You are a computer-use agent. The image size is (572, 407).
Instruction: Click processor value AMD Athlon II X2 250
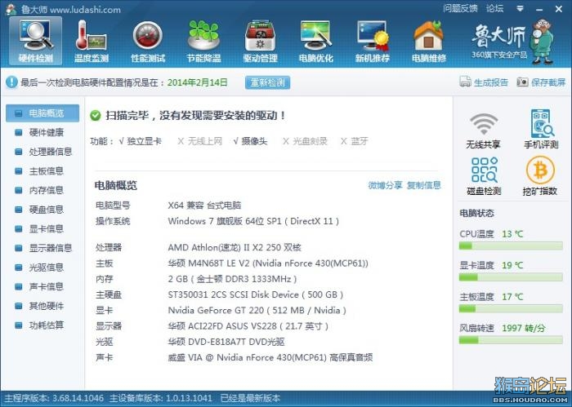(235, 248)
